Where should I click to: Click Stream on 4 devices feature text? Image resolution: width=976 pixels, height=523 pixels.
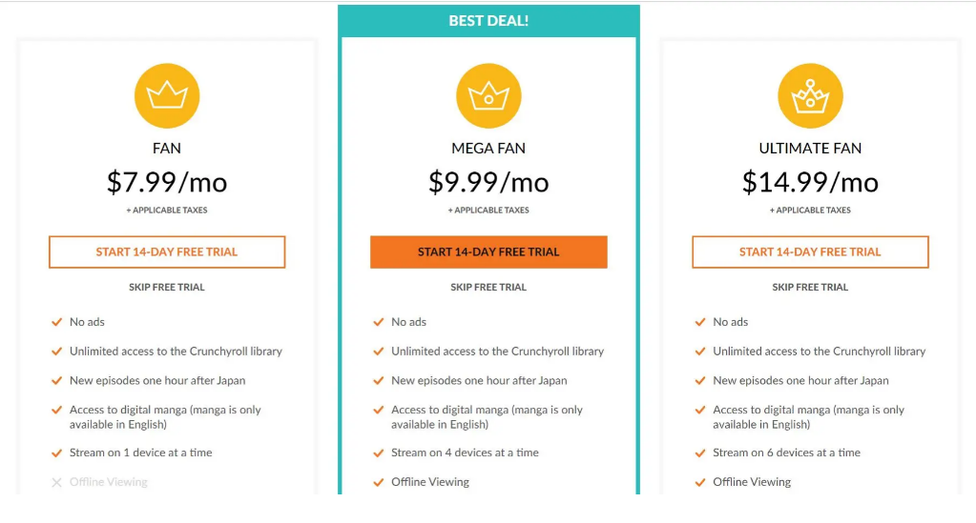pos(465,453)
